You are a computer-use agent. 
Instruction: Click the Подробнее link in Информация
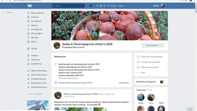click(124, 83)
